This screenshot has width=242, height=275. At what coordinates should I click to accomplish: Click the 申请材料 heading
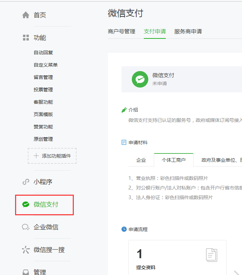click(138, 142)
